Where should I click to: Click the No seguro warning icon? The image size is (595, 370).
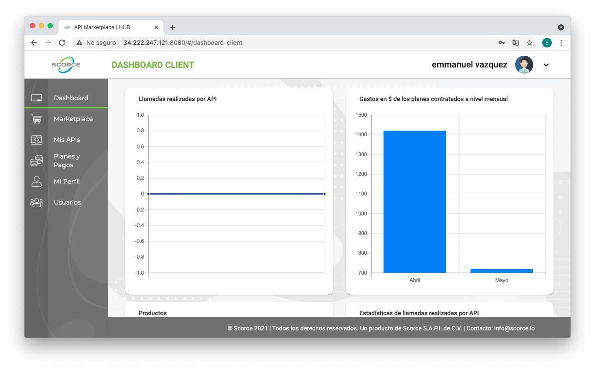79,43
